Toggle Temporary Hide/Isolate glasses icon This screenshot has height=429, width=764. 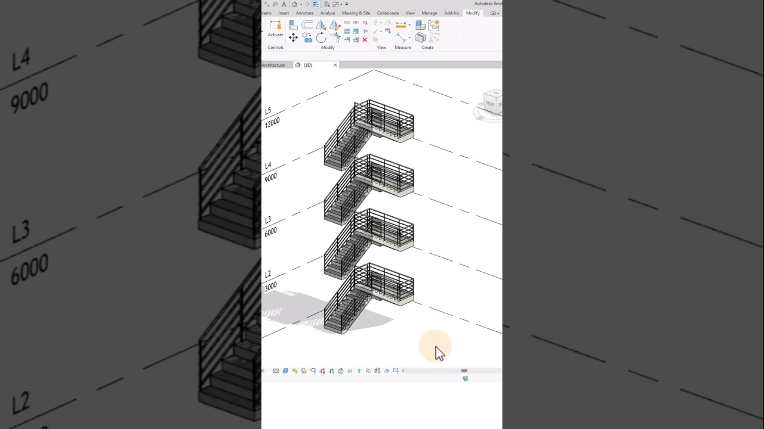(x=350, y=371)
